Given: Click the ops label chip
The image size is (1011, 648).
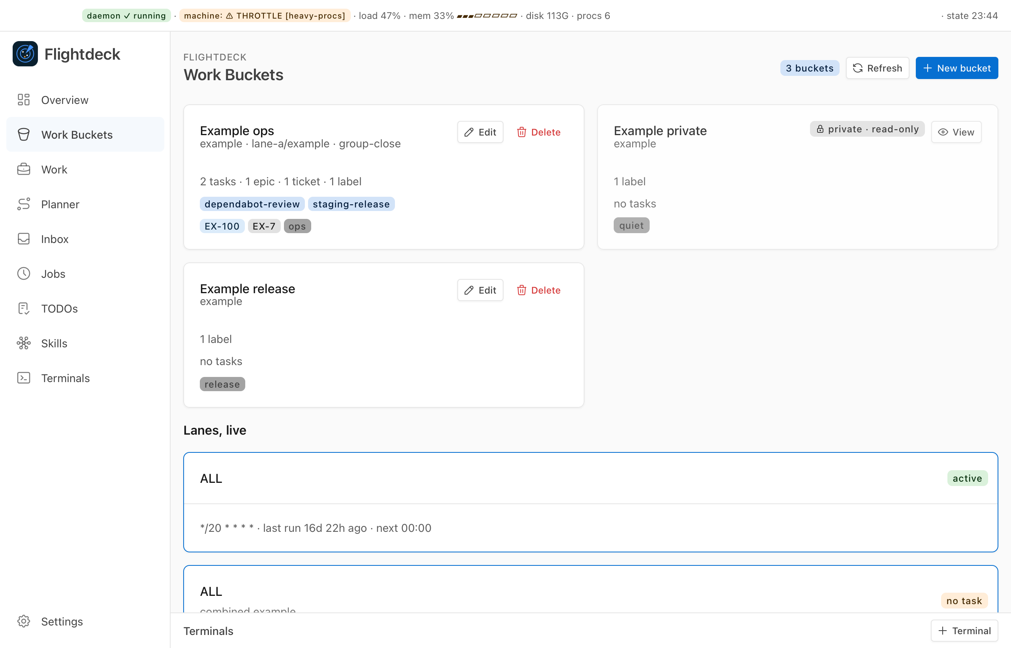Looking at the screenshot, I should (x=297, y=226).
